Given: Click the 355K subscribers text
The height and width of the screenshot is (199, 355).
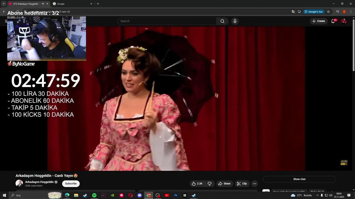Looking at the screenshot, I should pos(34,186).
